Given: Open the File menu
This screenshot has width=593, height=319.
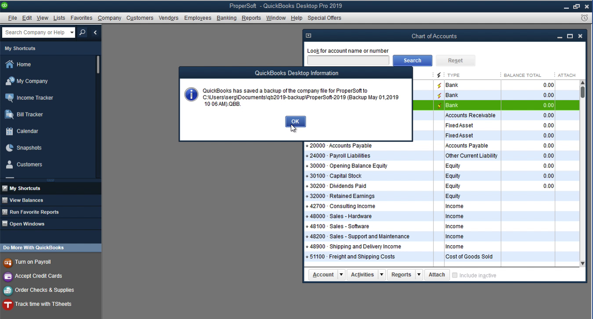Looking at the screenshot, I should click(12, 18).
